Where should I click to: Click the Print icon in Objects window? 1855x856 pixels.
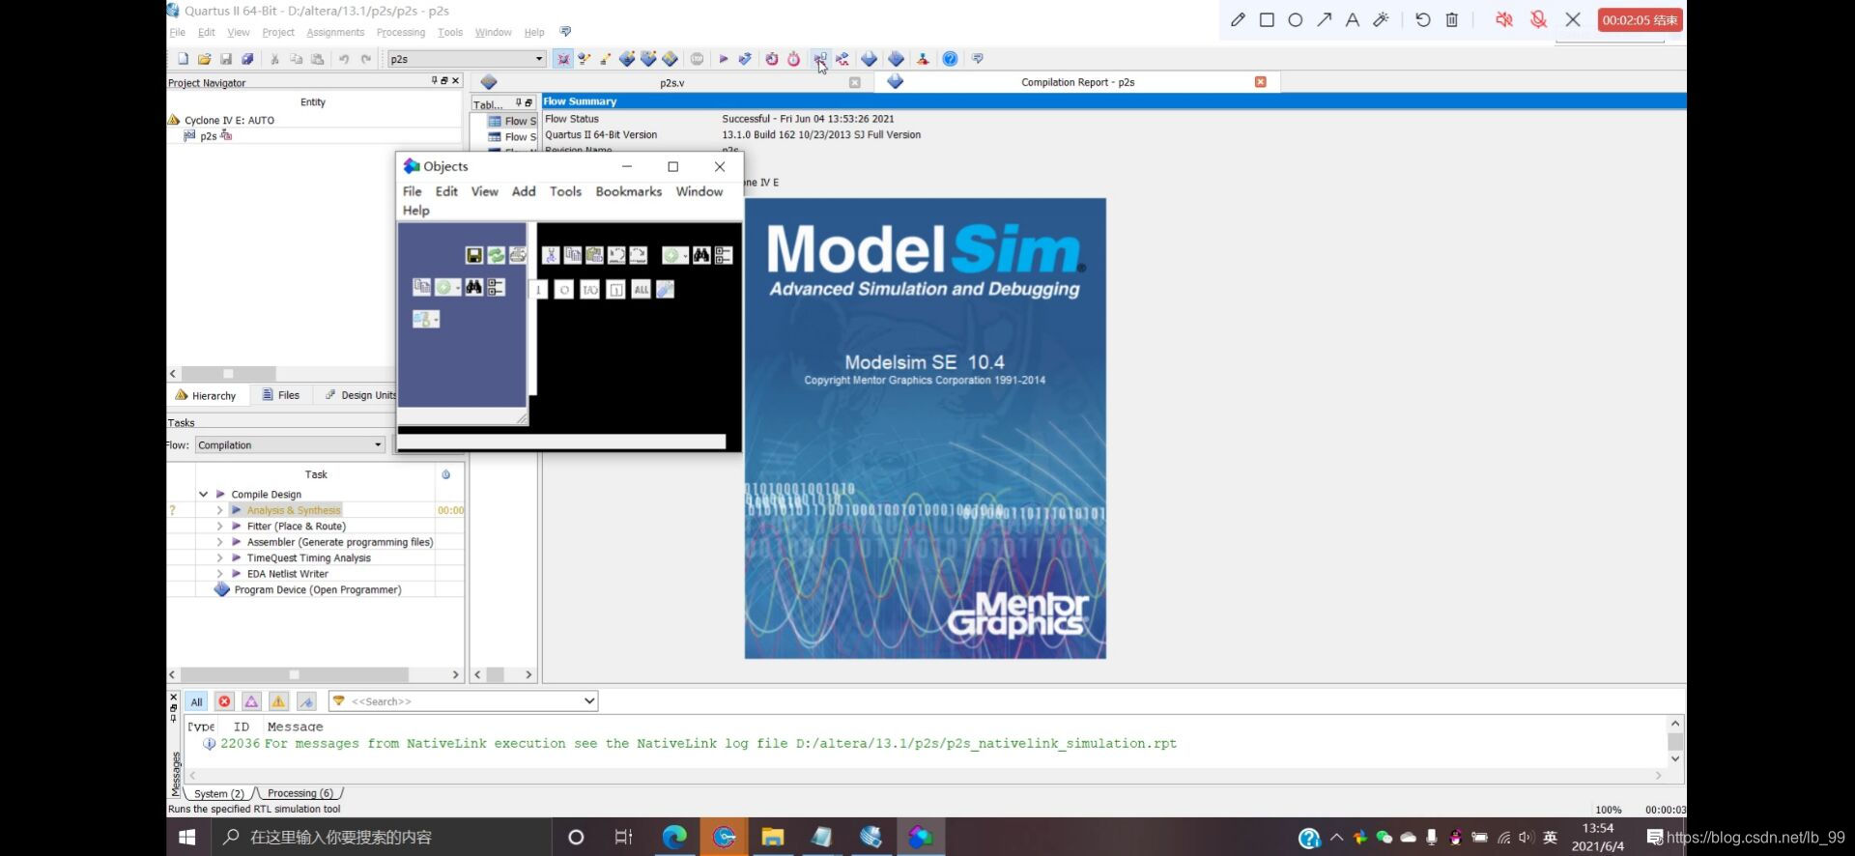[x=518, y=255]
